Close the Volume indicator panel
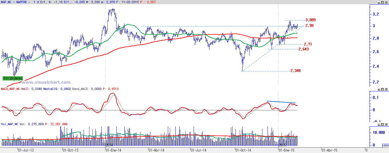Viewport: 389px width, 153px height. coord(386,125)
